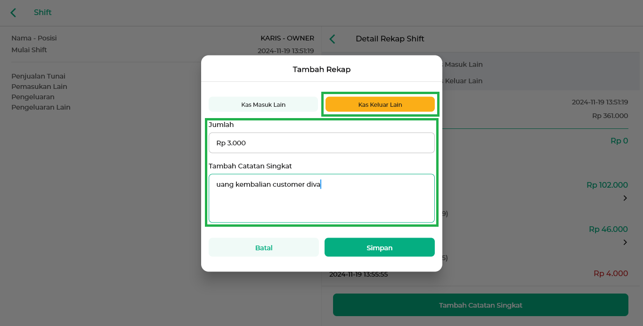Expand the Rp 46.000 entry chevron
This screenshot has width=643, height=326.
[625, 242]
